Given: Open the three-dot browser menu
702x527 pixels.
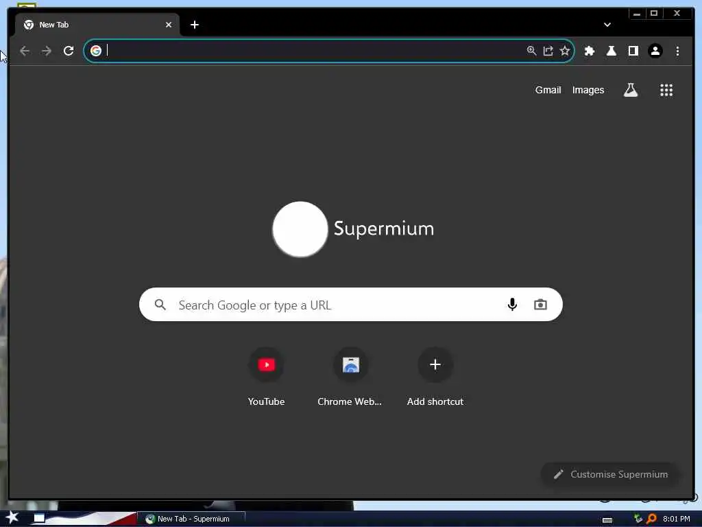Looking at the screenshot, I should tap(677, 51).
